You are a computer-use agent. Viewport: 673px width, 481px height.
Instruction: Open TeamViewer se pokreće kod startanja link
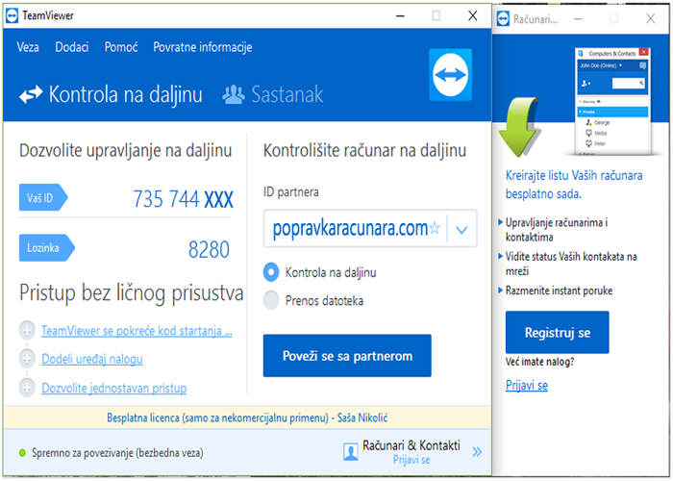coord(137,331)
